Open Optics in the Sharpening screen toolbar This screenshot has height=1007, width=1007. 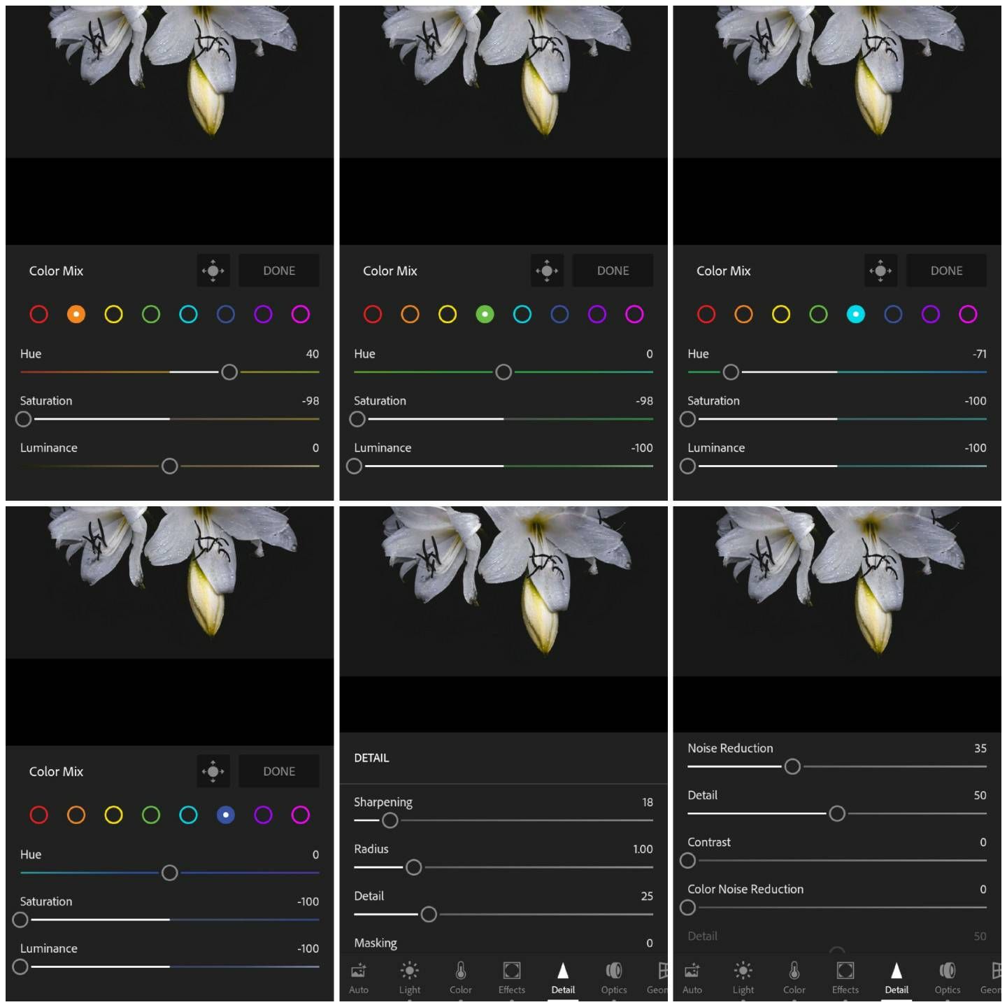pyautogui.click(x=613, y=977)
